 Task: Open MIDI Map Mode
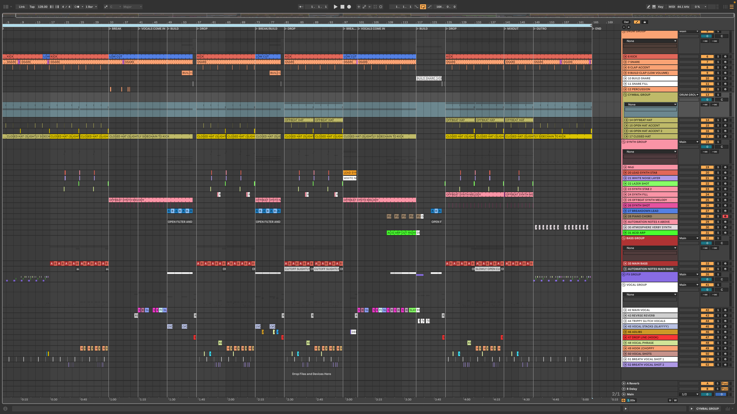pyautogui.click(x=672, y=7)
